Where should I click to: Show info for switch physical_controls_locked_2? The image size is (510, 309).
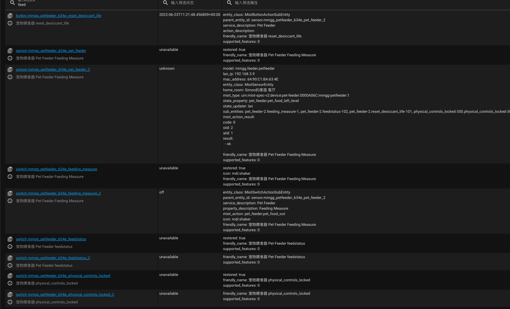tap(10, 302)
